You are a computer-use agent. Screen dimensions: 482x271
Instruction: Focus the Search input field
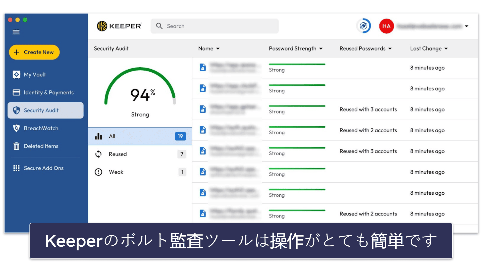tap(215, 26)
